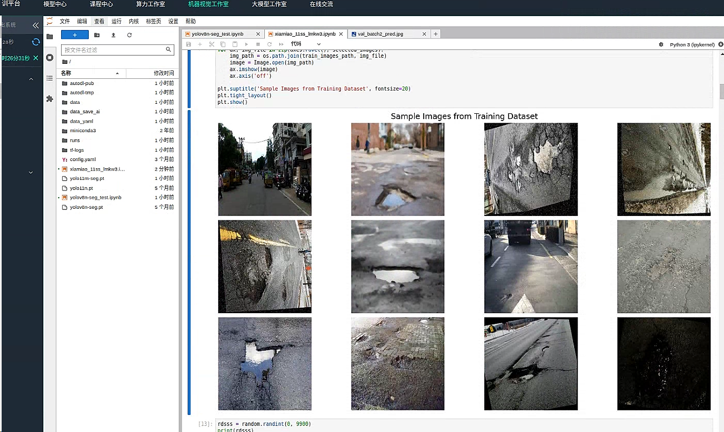The image size is (724, 432).
Task: Open the 帮助 menu
Action: click(x=190, y=21)
